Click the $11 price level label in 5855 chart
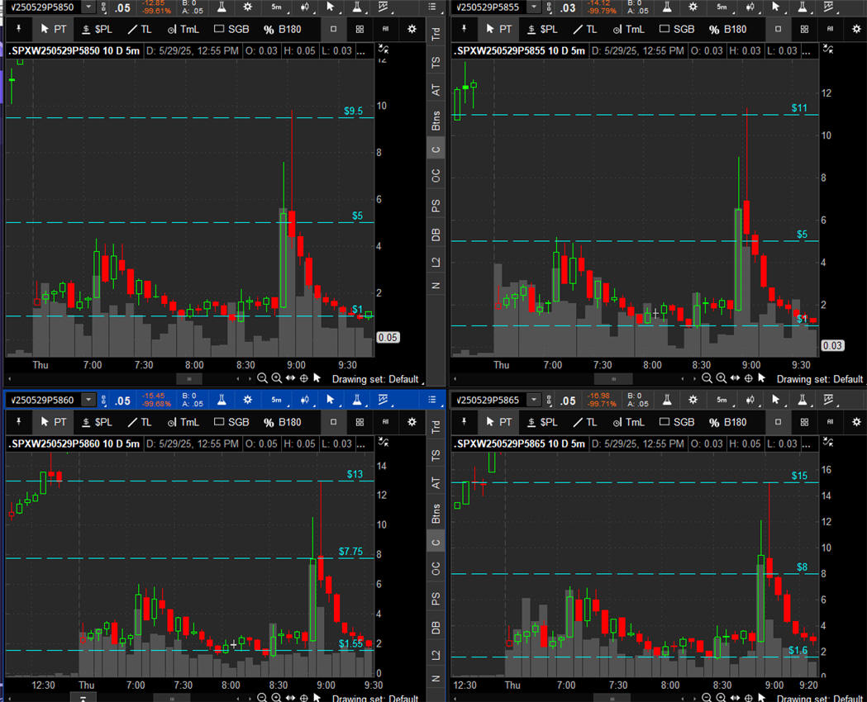867x702 pixels. coord(799,108)
